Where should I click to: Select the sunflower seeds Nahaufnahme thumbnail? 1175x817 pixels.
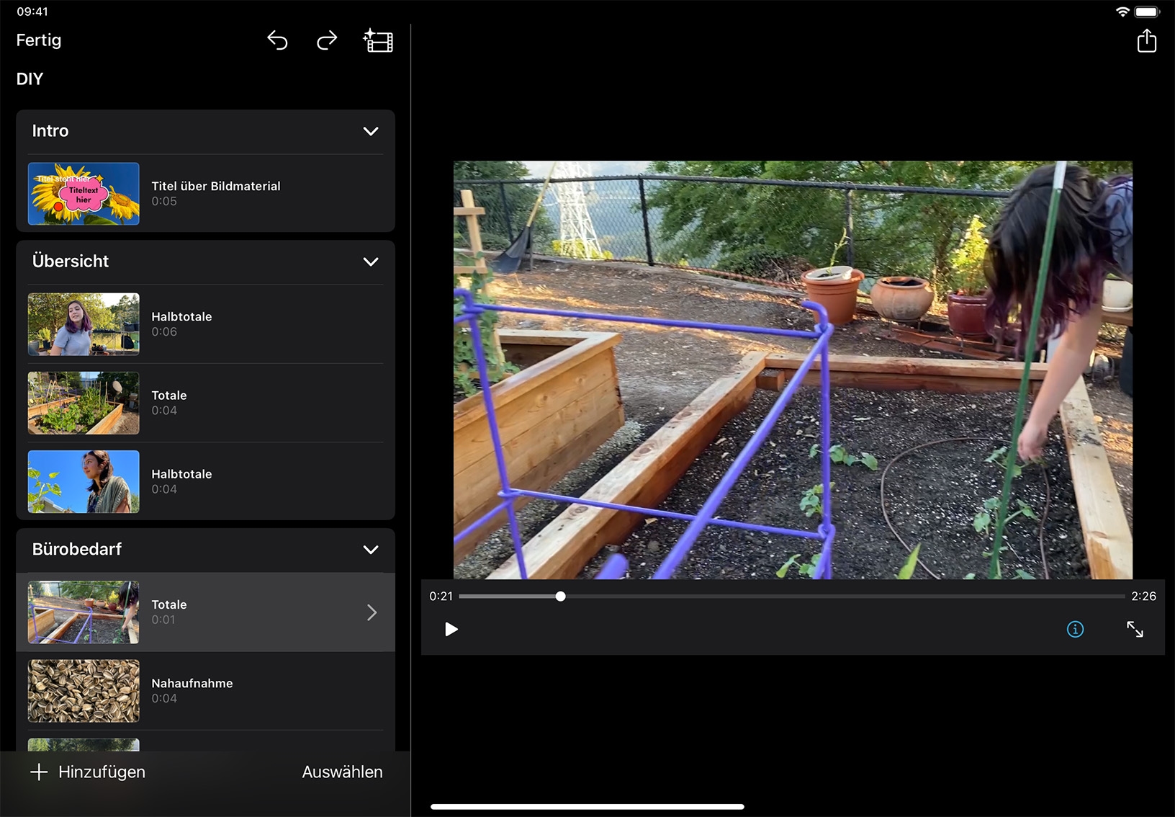coord(84,691)
